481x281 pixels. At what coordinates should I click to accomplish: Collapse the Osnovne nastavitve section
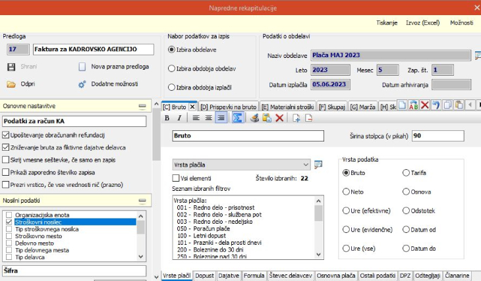pos(142,106)
